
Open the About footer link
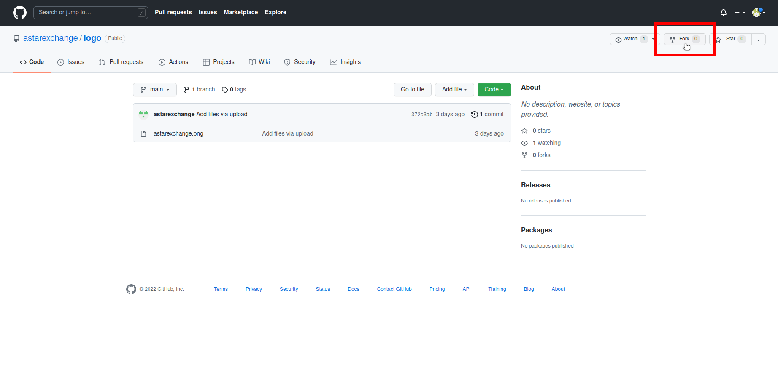[558, 289]
